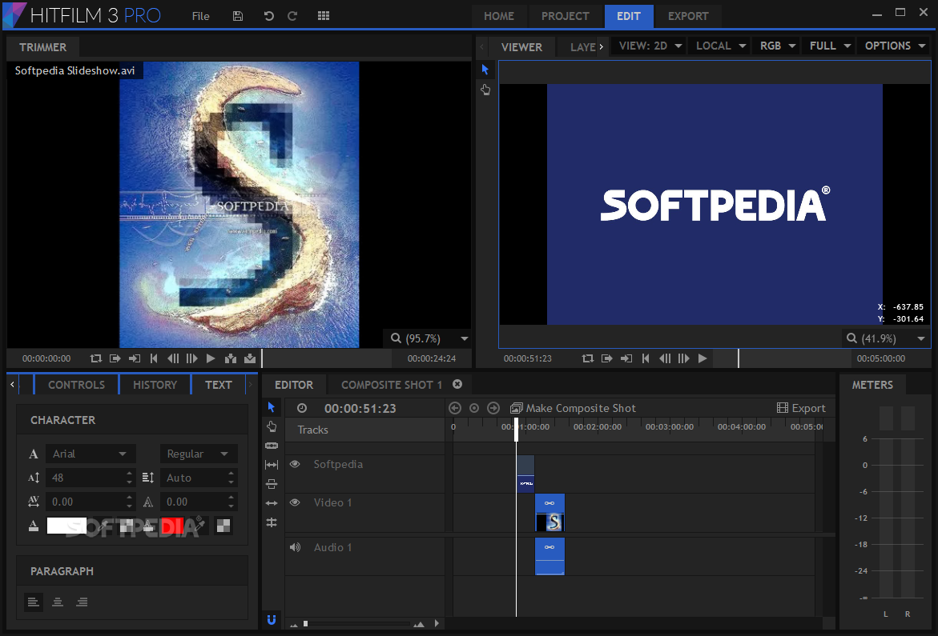
Task: Choose the selection arrow tool in the Editor timeline
Action: point(272,407)
